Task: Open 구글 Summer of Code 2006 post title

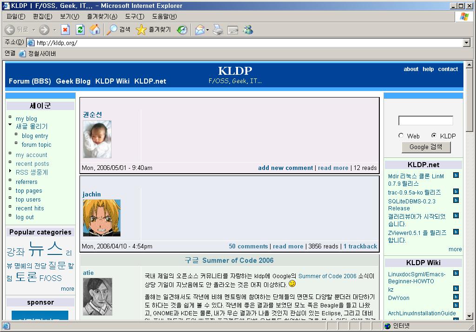Action: (229, 260)
